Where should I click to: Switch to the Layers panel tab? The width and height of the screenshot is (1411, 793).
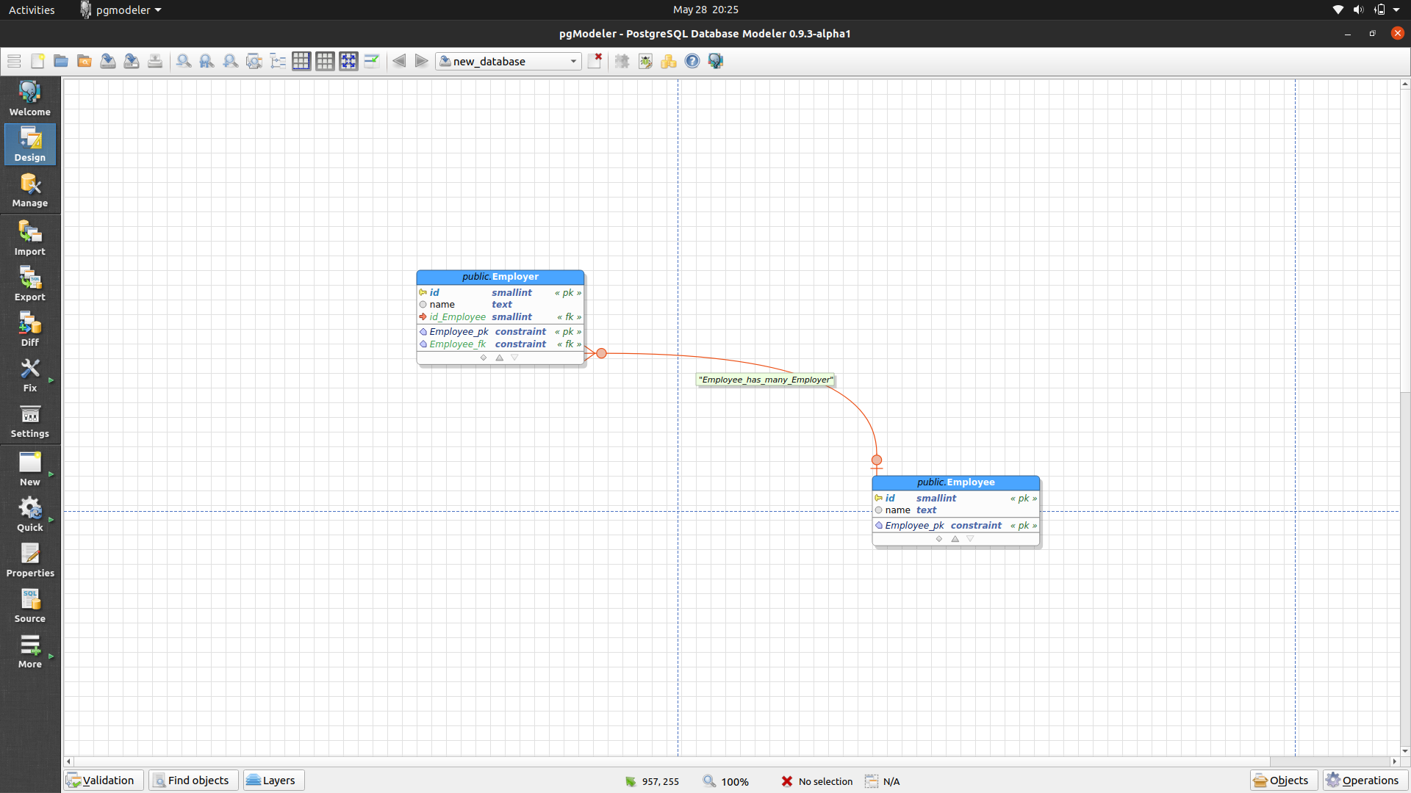pos(273,781)
